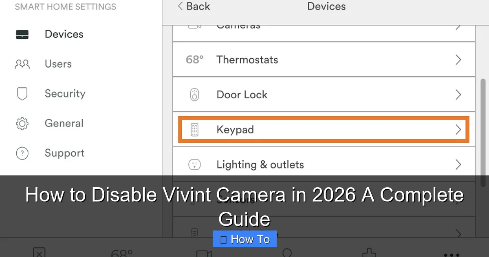Viewport: 489px width, 257px height.
Task: Select the Devices icon in the sidebar
Action: coord(22,34)
